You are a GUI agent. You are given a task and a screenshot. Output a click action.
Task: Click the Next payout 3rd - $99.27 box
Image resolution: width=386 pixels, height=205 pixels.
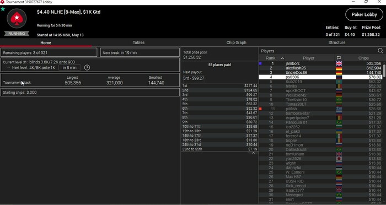point(194,78)
